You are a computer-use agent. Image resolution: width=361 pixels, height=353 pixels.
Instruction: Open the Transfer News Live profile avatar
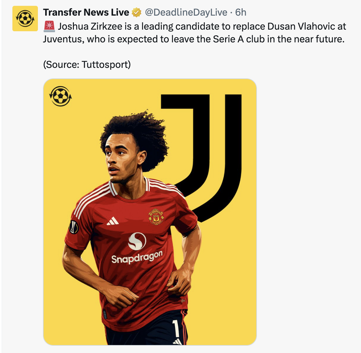(x=25, y=18)
